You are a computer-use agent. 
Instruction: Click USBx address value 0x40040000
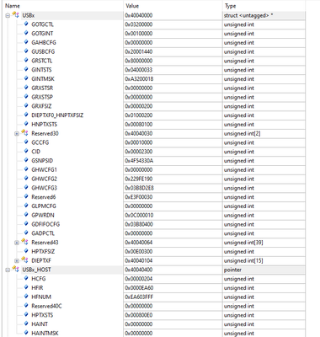[139, 15]
